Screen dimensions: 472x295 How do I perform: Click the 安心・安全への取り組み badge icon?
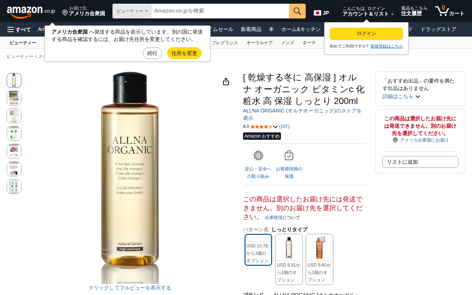pyautogui.click(x=258, y=156)
